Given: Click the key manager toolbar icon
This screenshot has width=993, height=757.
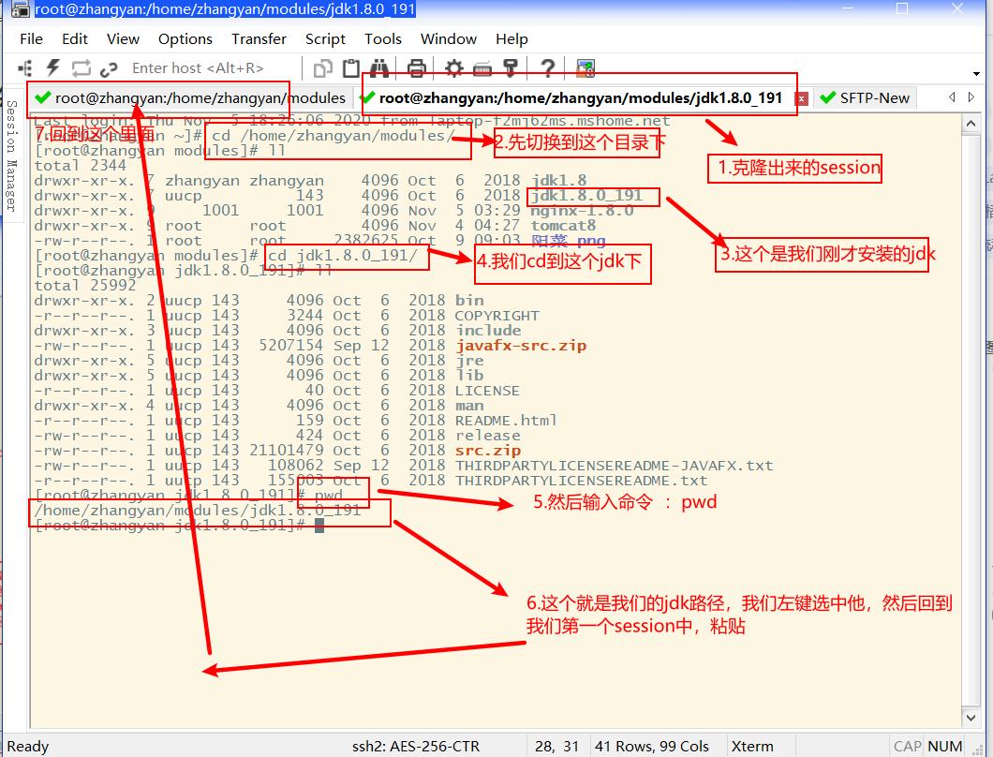Looking at the screenshot, I should point(511,67).
